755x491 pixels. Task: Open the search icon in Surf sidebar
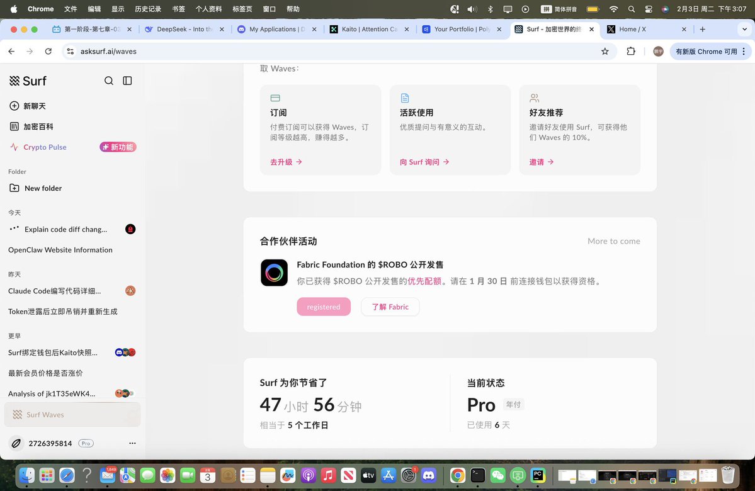[109, 81]
